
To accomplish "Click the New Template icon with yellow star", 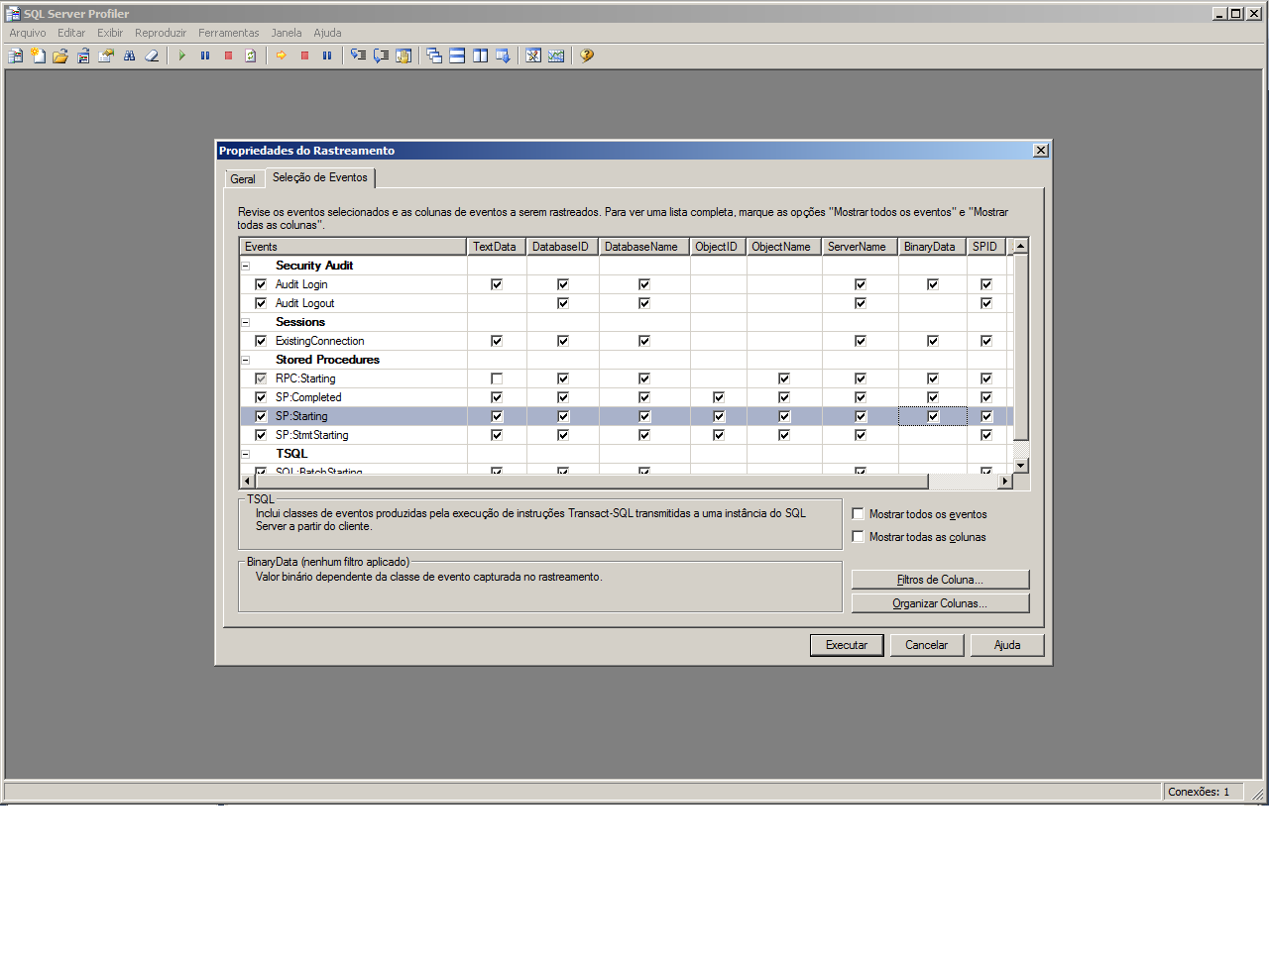I will click(38, 56).
